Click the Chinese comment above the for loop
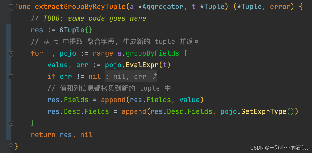 [x=115, y=42]
